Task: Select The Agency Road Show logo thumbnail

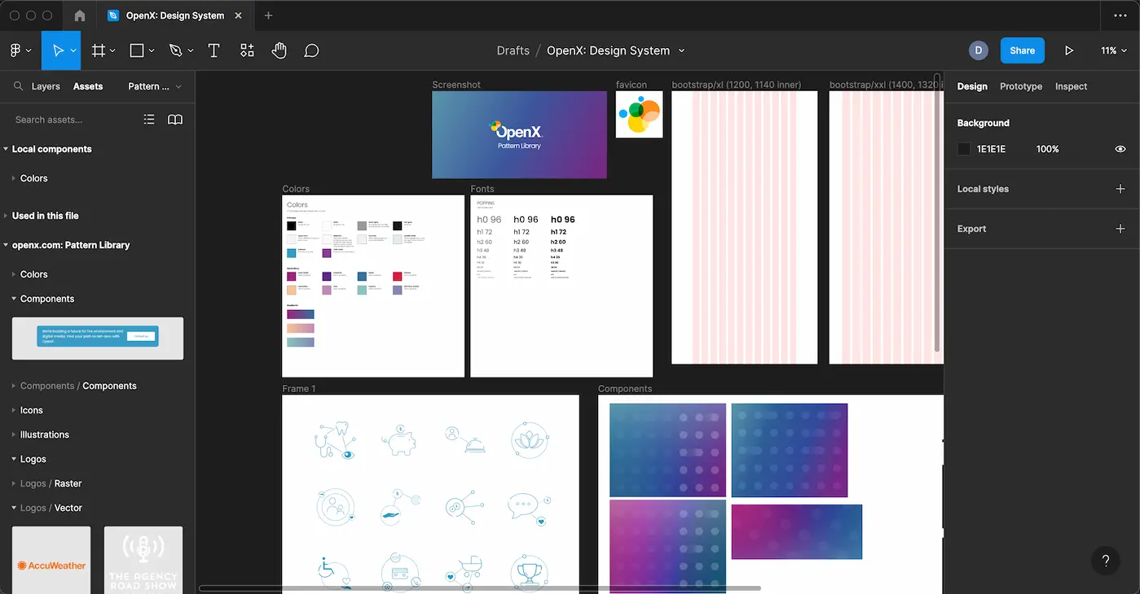Action: [143, 560]
